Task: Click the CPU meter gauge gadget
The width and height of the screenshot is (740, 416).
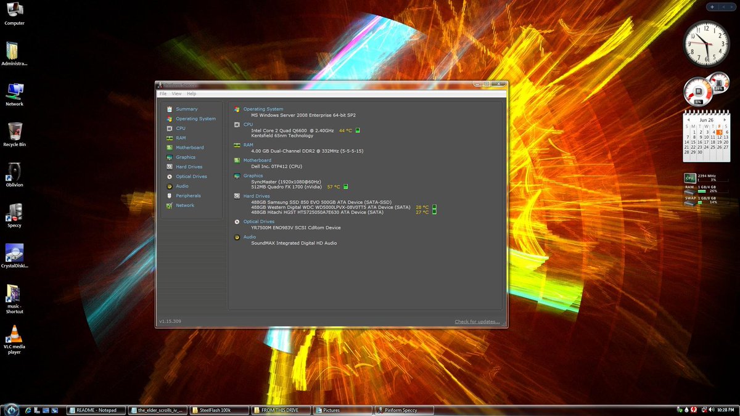Action: (699, 91)
